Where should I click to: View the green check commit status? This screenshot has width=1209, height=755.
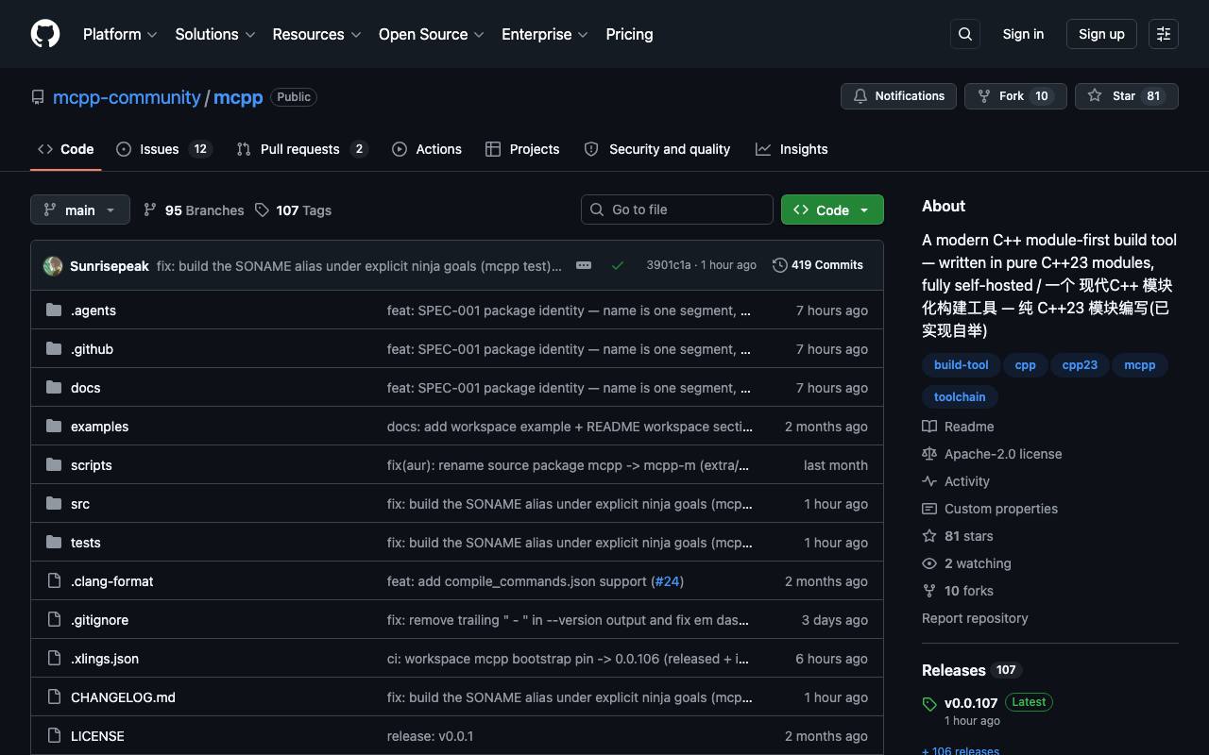tap(618, 265)
